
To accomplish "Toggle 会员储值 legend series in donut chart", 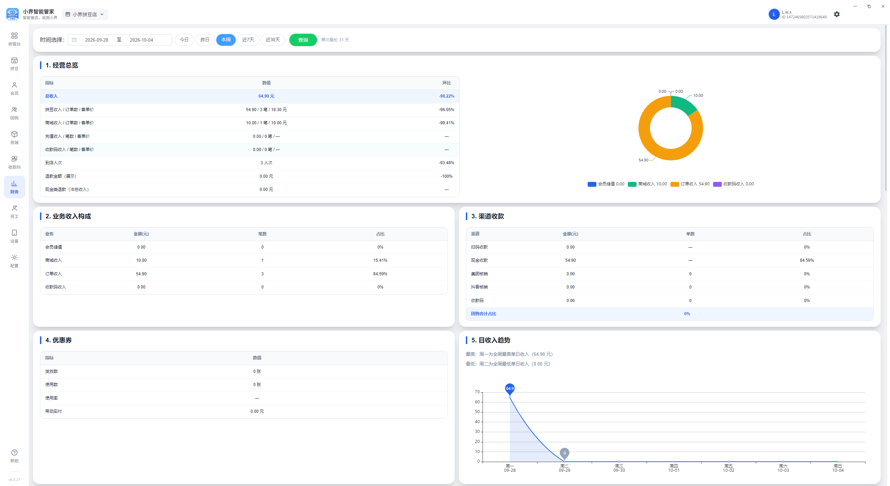I will tap(606, 184).
